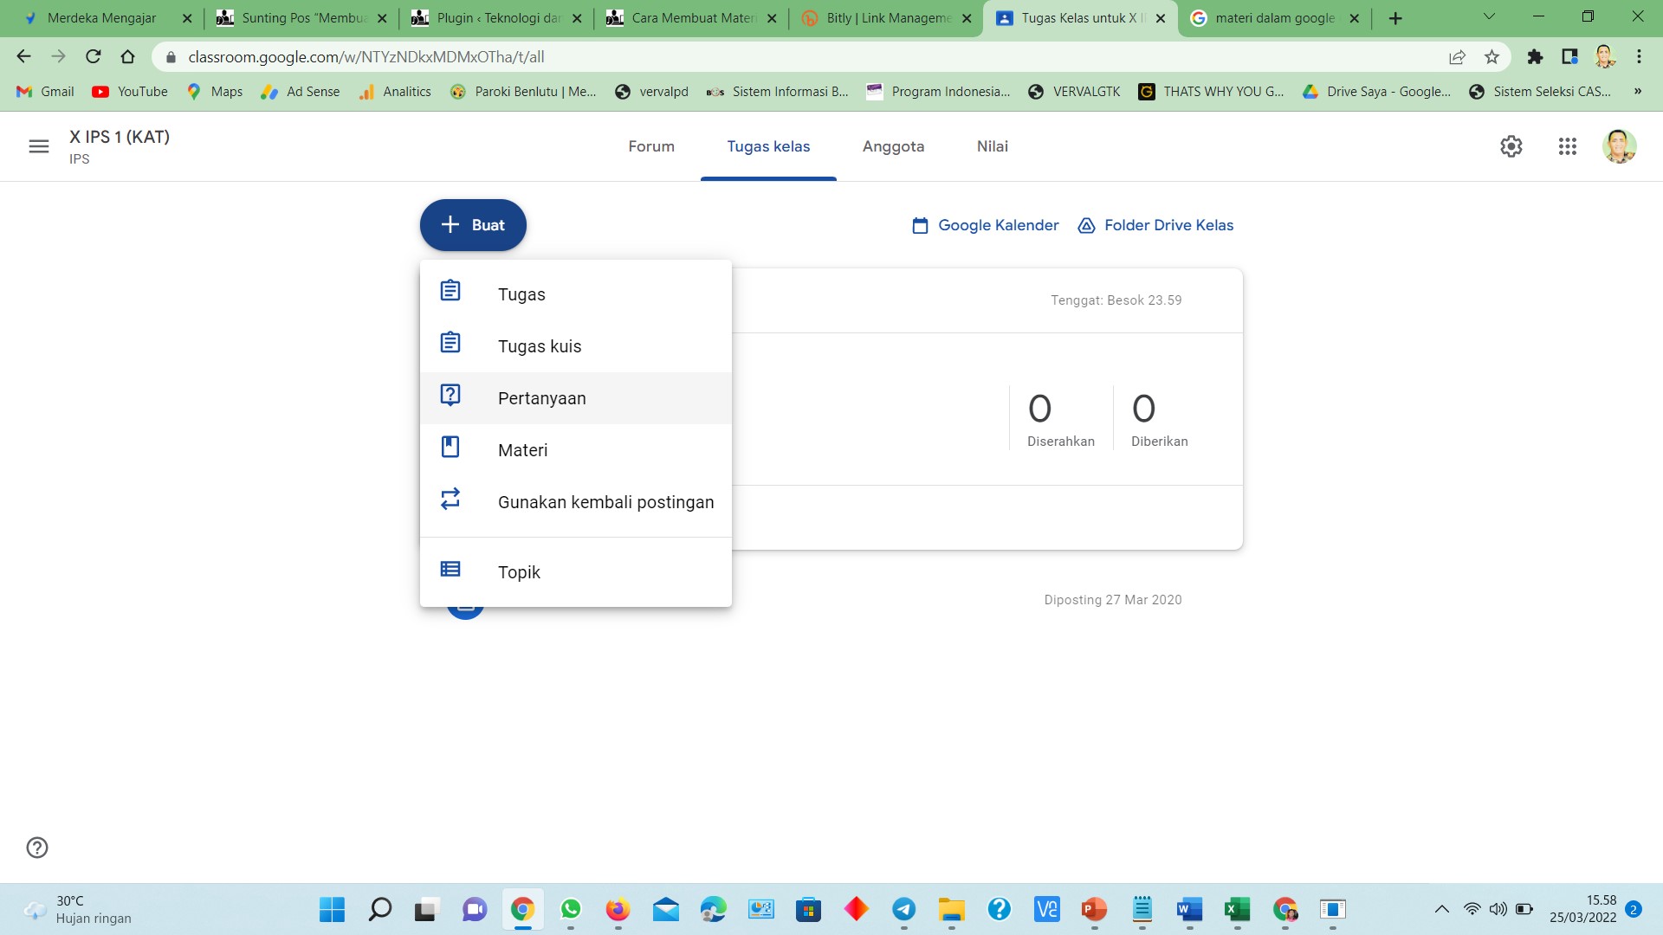The width and height of the screenshot is (1663, 935).
Task: Open the browser tab search chevron
Action: point(1488,16)
